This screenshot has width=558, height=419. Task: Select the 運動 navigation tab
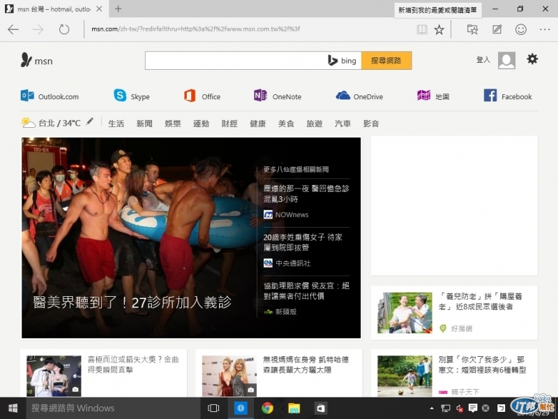coord(201,124)
